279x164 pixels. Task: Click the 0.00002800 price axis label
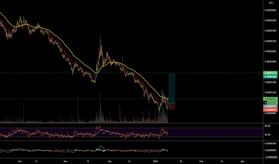pos(270,10)
